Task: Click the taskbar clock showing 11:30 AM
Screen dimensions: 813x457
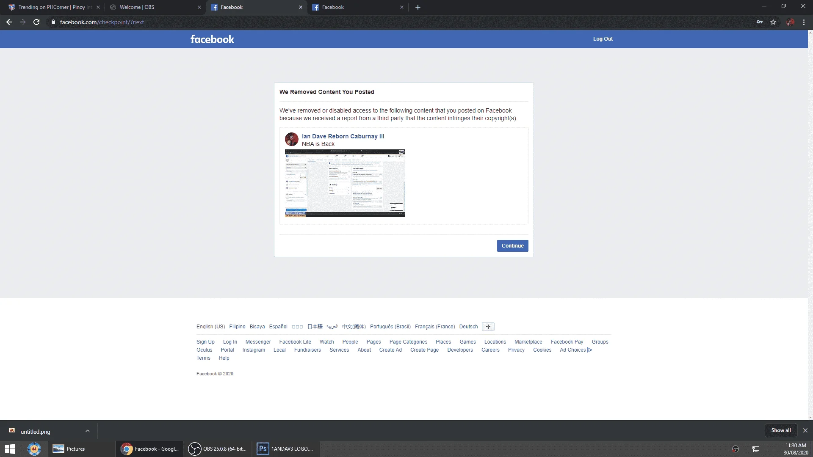Action: click(x=796, y=449)
